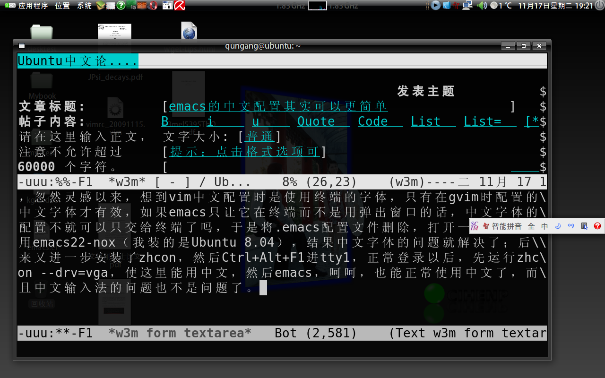Click the Ubuntu中文论 w3m tab
Image resolution: width=605 pixels, height=378 pixels.
[x=78, y=61]
